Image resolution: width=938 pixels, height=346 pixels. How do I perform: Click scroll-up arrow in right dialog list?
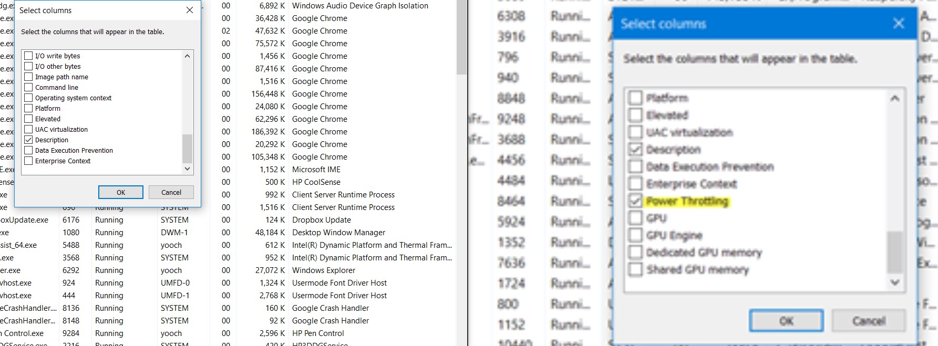pos(895,98)
